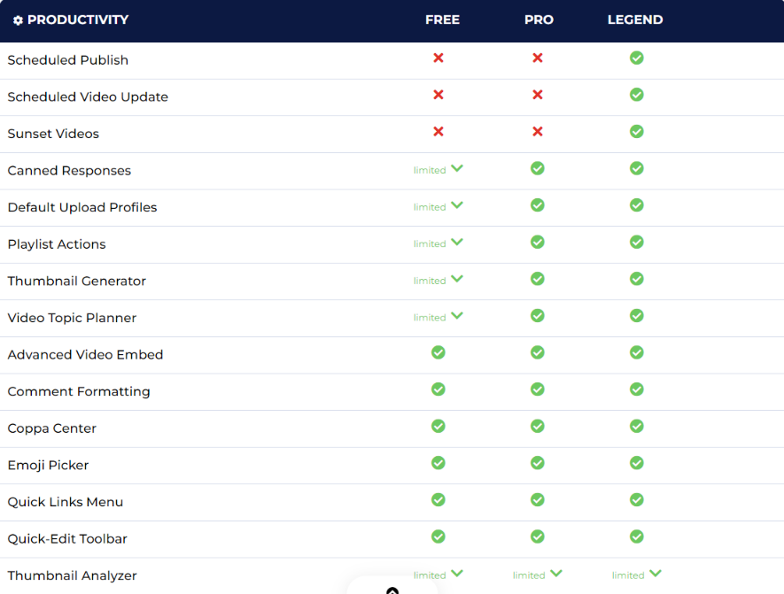Select the PRO column header
Image resolution: width=784 pixels, height=594 pixels.
pos(539,19)
